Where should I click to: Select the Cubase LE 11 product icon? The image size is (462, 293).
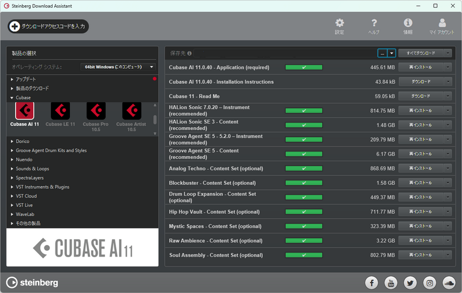click(60, 111)
